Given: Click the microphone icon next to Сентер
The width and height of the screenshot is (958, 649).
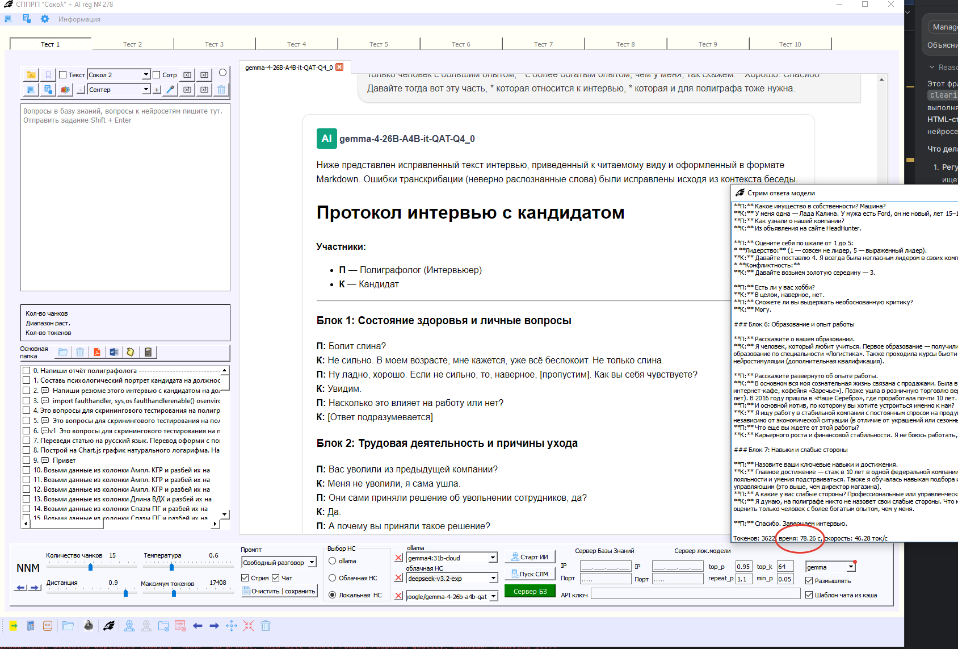Looking at the screenshot, I should (170, 89).
